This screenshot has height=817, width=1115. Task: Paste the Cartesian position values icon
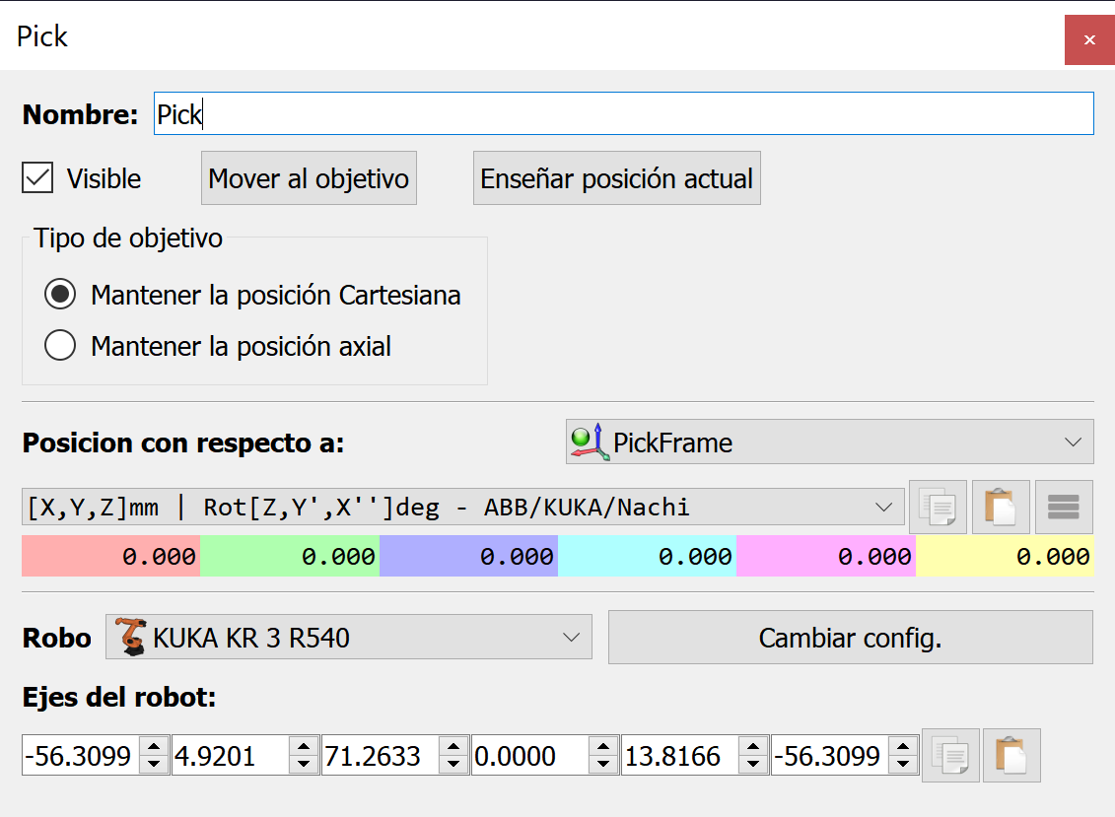tap(1001, 508)
